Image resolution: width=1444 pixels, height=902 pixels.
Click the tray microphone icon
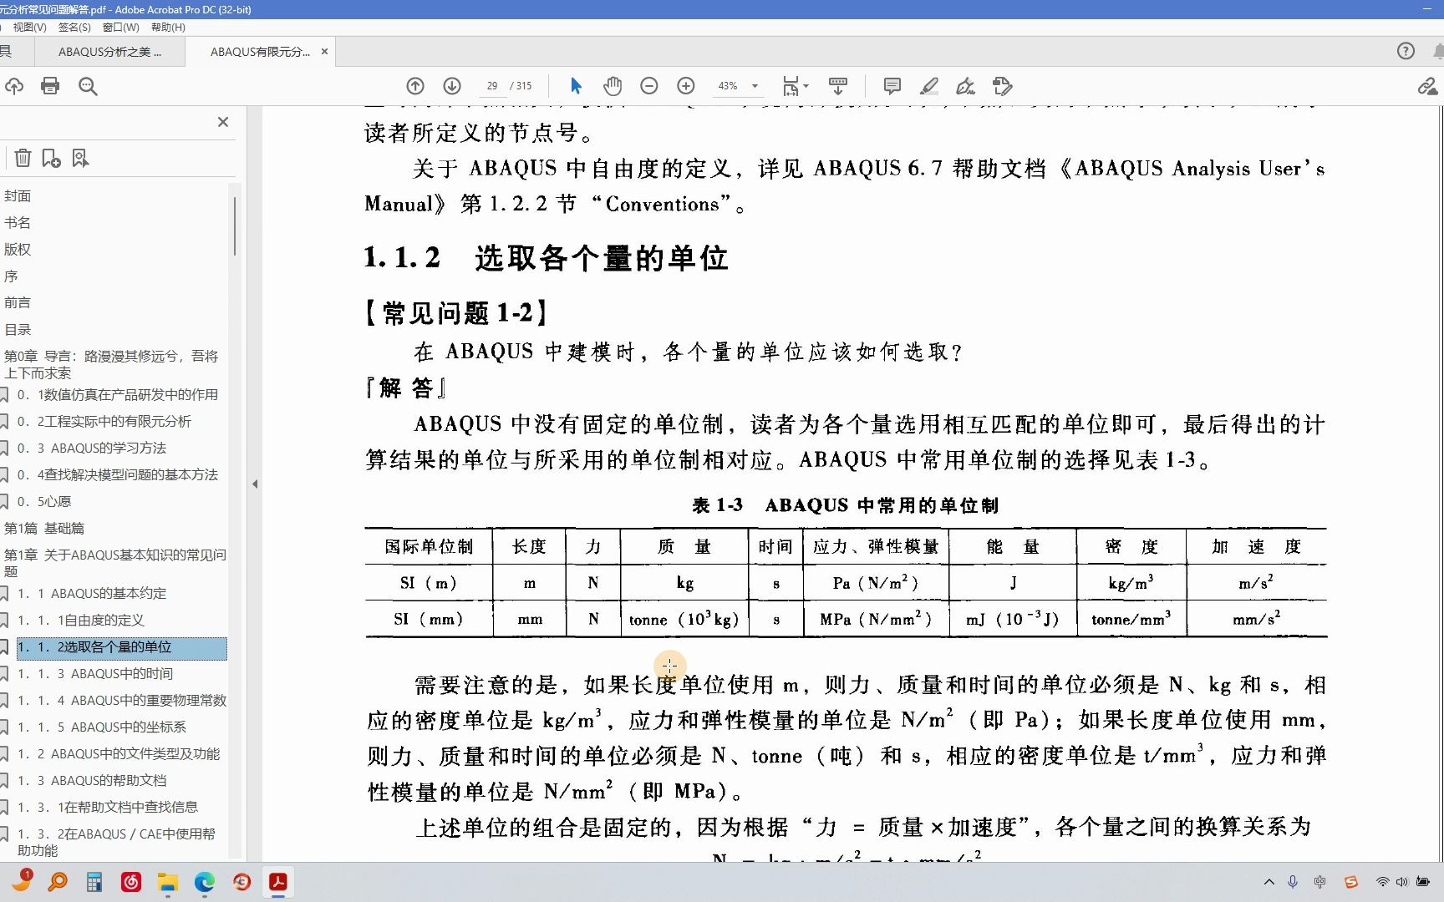pyautogui.click(x=1293, y=882)
